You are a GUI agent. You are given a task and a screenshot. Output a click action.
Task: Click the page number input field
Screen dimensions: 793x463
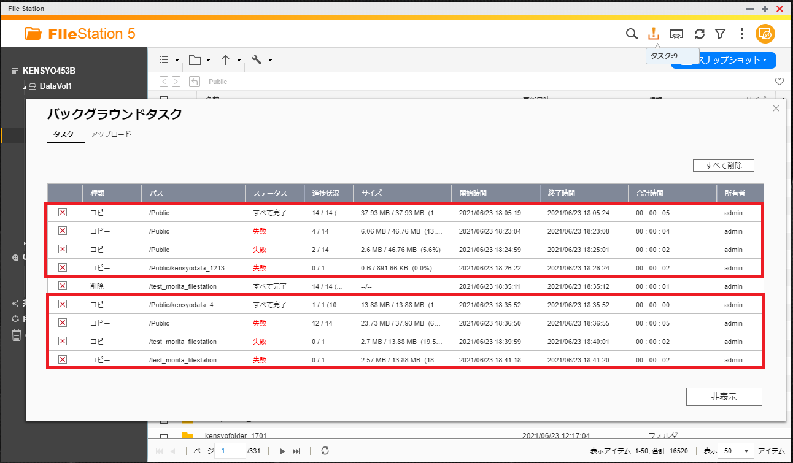point(230,451)
